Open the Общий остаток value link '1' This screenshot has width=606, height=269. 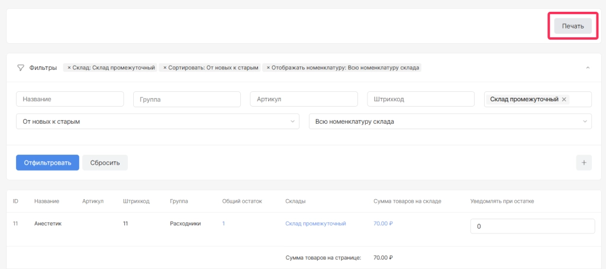pyautogui.click(x=224, y=223)
